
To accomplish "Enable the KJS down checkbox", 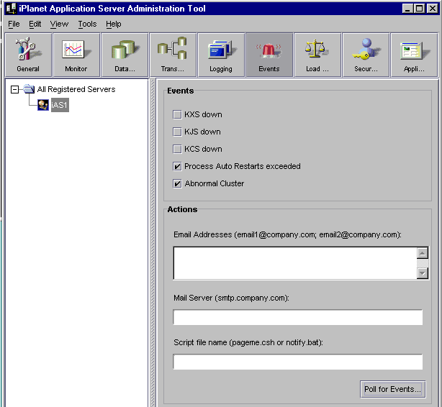I will pos(177,132).
